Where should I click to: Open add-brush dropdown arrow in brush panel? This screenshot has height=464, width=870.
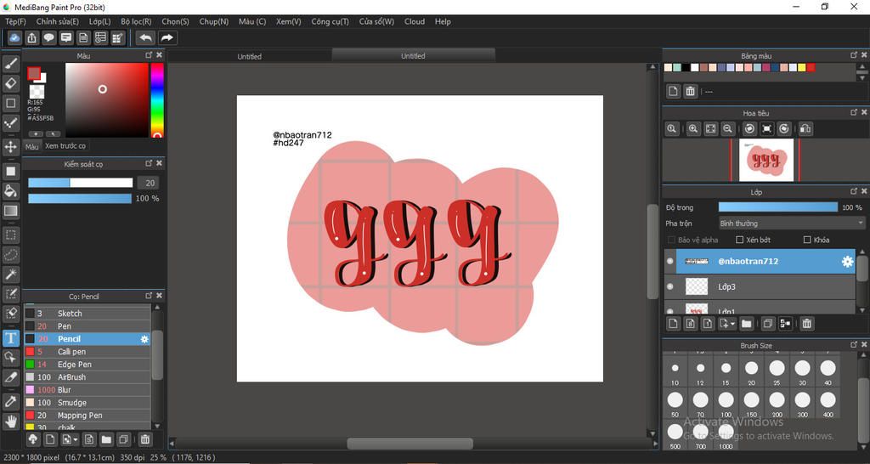[76, 439]
